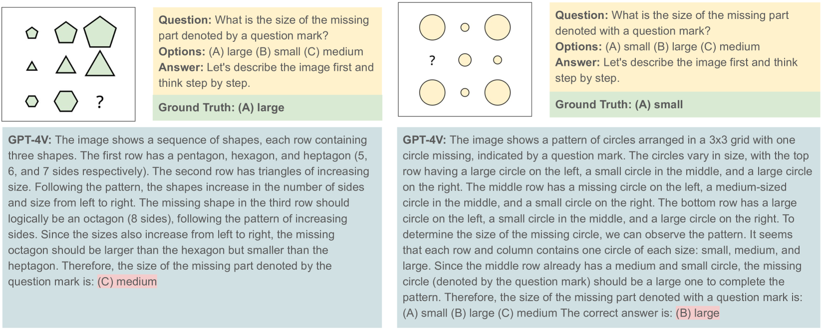Select the medium green hexagon
The image size is (829, 331).
pyautogui.click(x=66, y=101)
